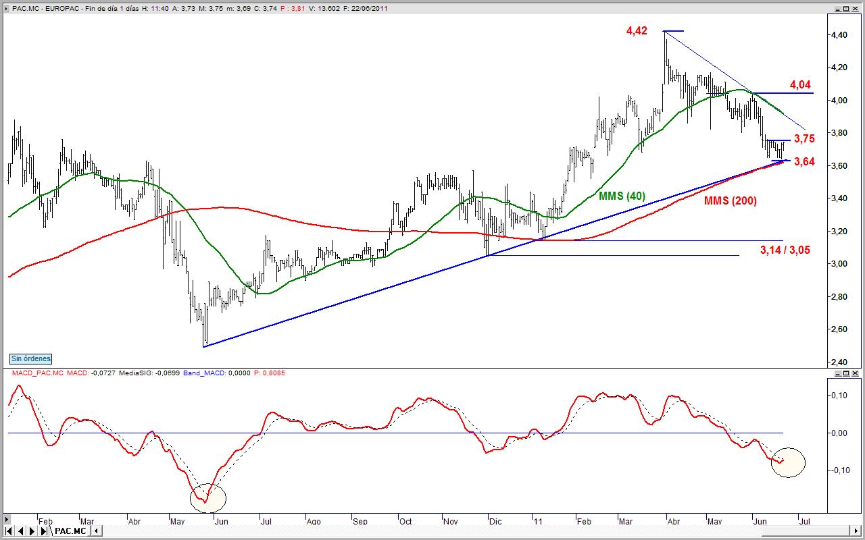Minimize the price chart pane

tap(839, 8)
